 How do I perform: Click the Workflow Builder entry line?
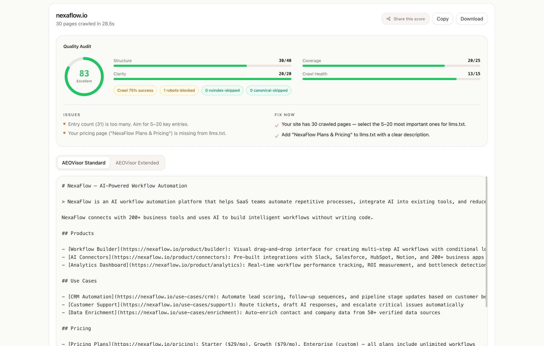(274, 249)
